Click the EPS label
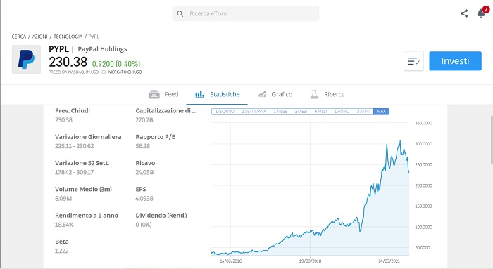 [141, 190]
